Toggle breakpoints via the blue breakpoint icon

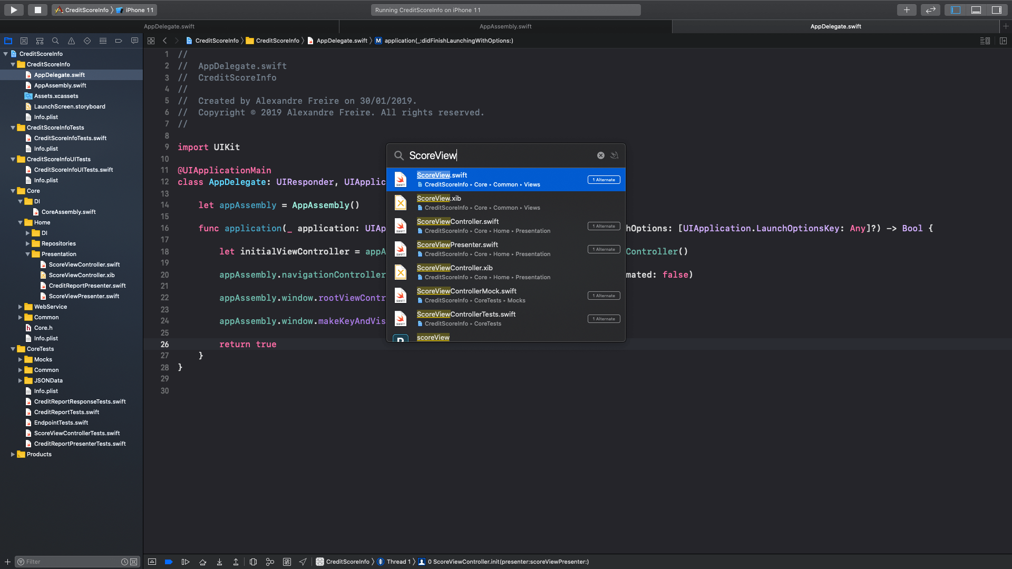point(168,562)
